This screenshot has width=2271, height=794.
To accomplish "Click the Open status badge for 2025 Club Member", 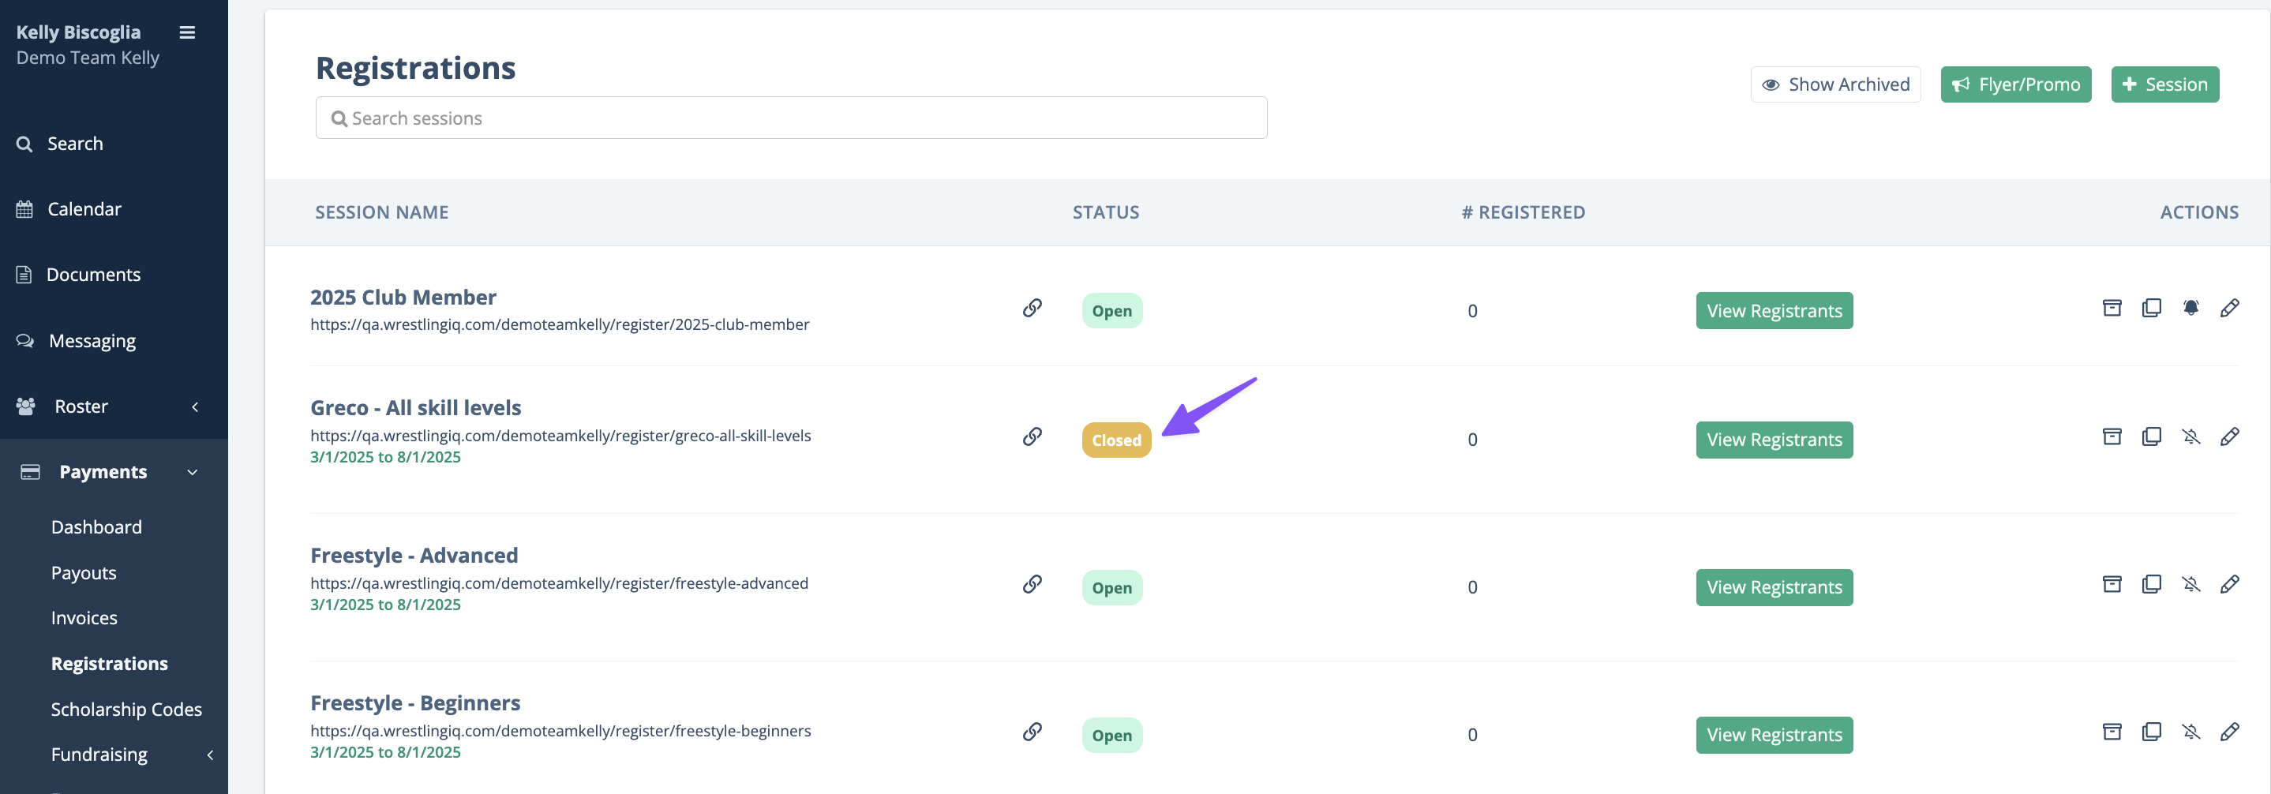I will pos(1111,311).
